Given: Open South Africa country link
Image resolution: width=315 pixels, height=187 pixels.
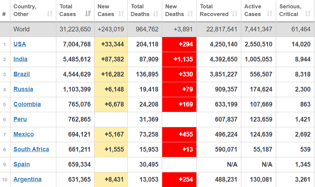Looking at the screenshot, I should coord(31,149).
